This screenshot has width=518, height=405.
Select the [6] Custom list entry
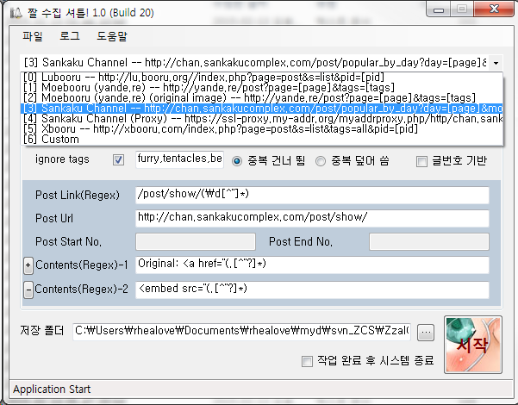(261, 139)
